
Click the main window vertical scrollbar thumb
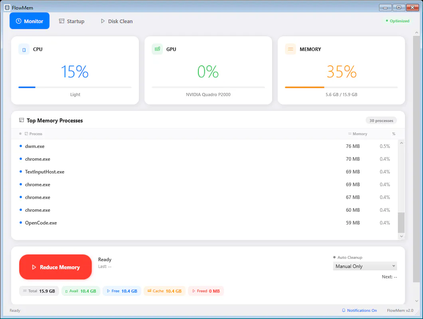click(417, 159)
